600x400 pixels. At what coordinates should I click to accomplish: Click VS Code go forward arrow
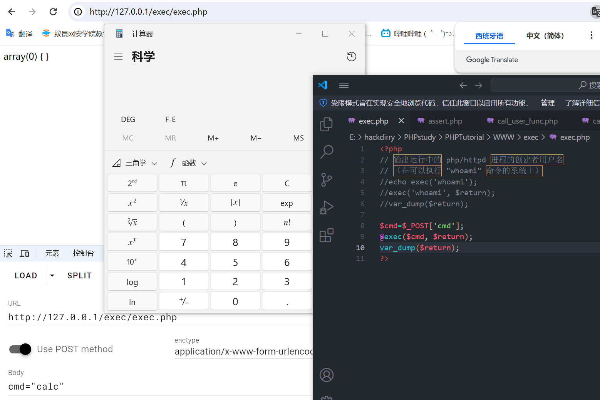pyautogui.click(x=479, y=85)
